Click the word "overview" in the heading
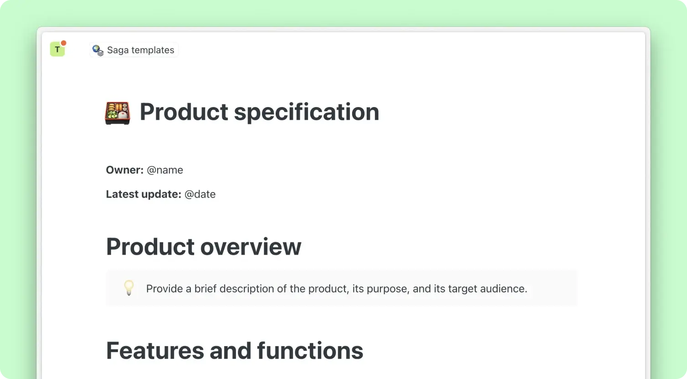Viewport: 687px width, 379px height. (x=251, y=246)
